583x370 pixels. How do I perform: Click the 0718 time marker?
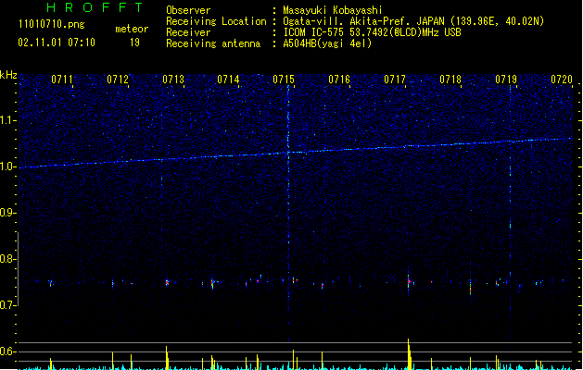[450, 80]
